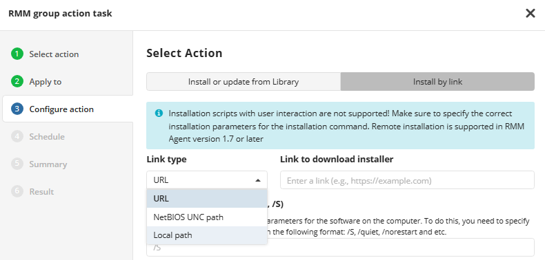Open the Apply to step
Screen dimensions: 545x260
[x=45, y=82]
